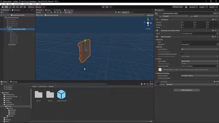
Task: Open the Cast Shadows dropdown
Action: [199, 49]
